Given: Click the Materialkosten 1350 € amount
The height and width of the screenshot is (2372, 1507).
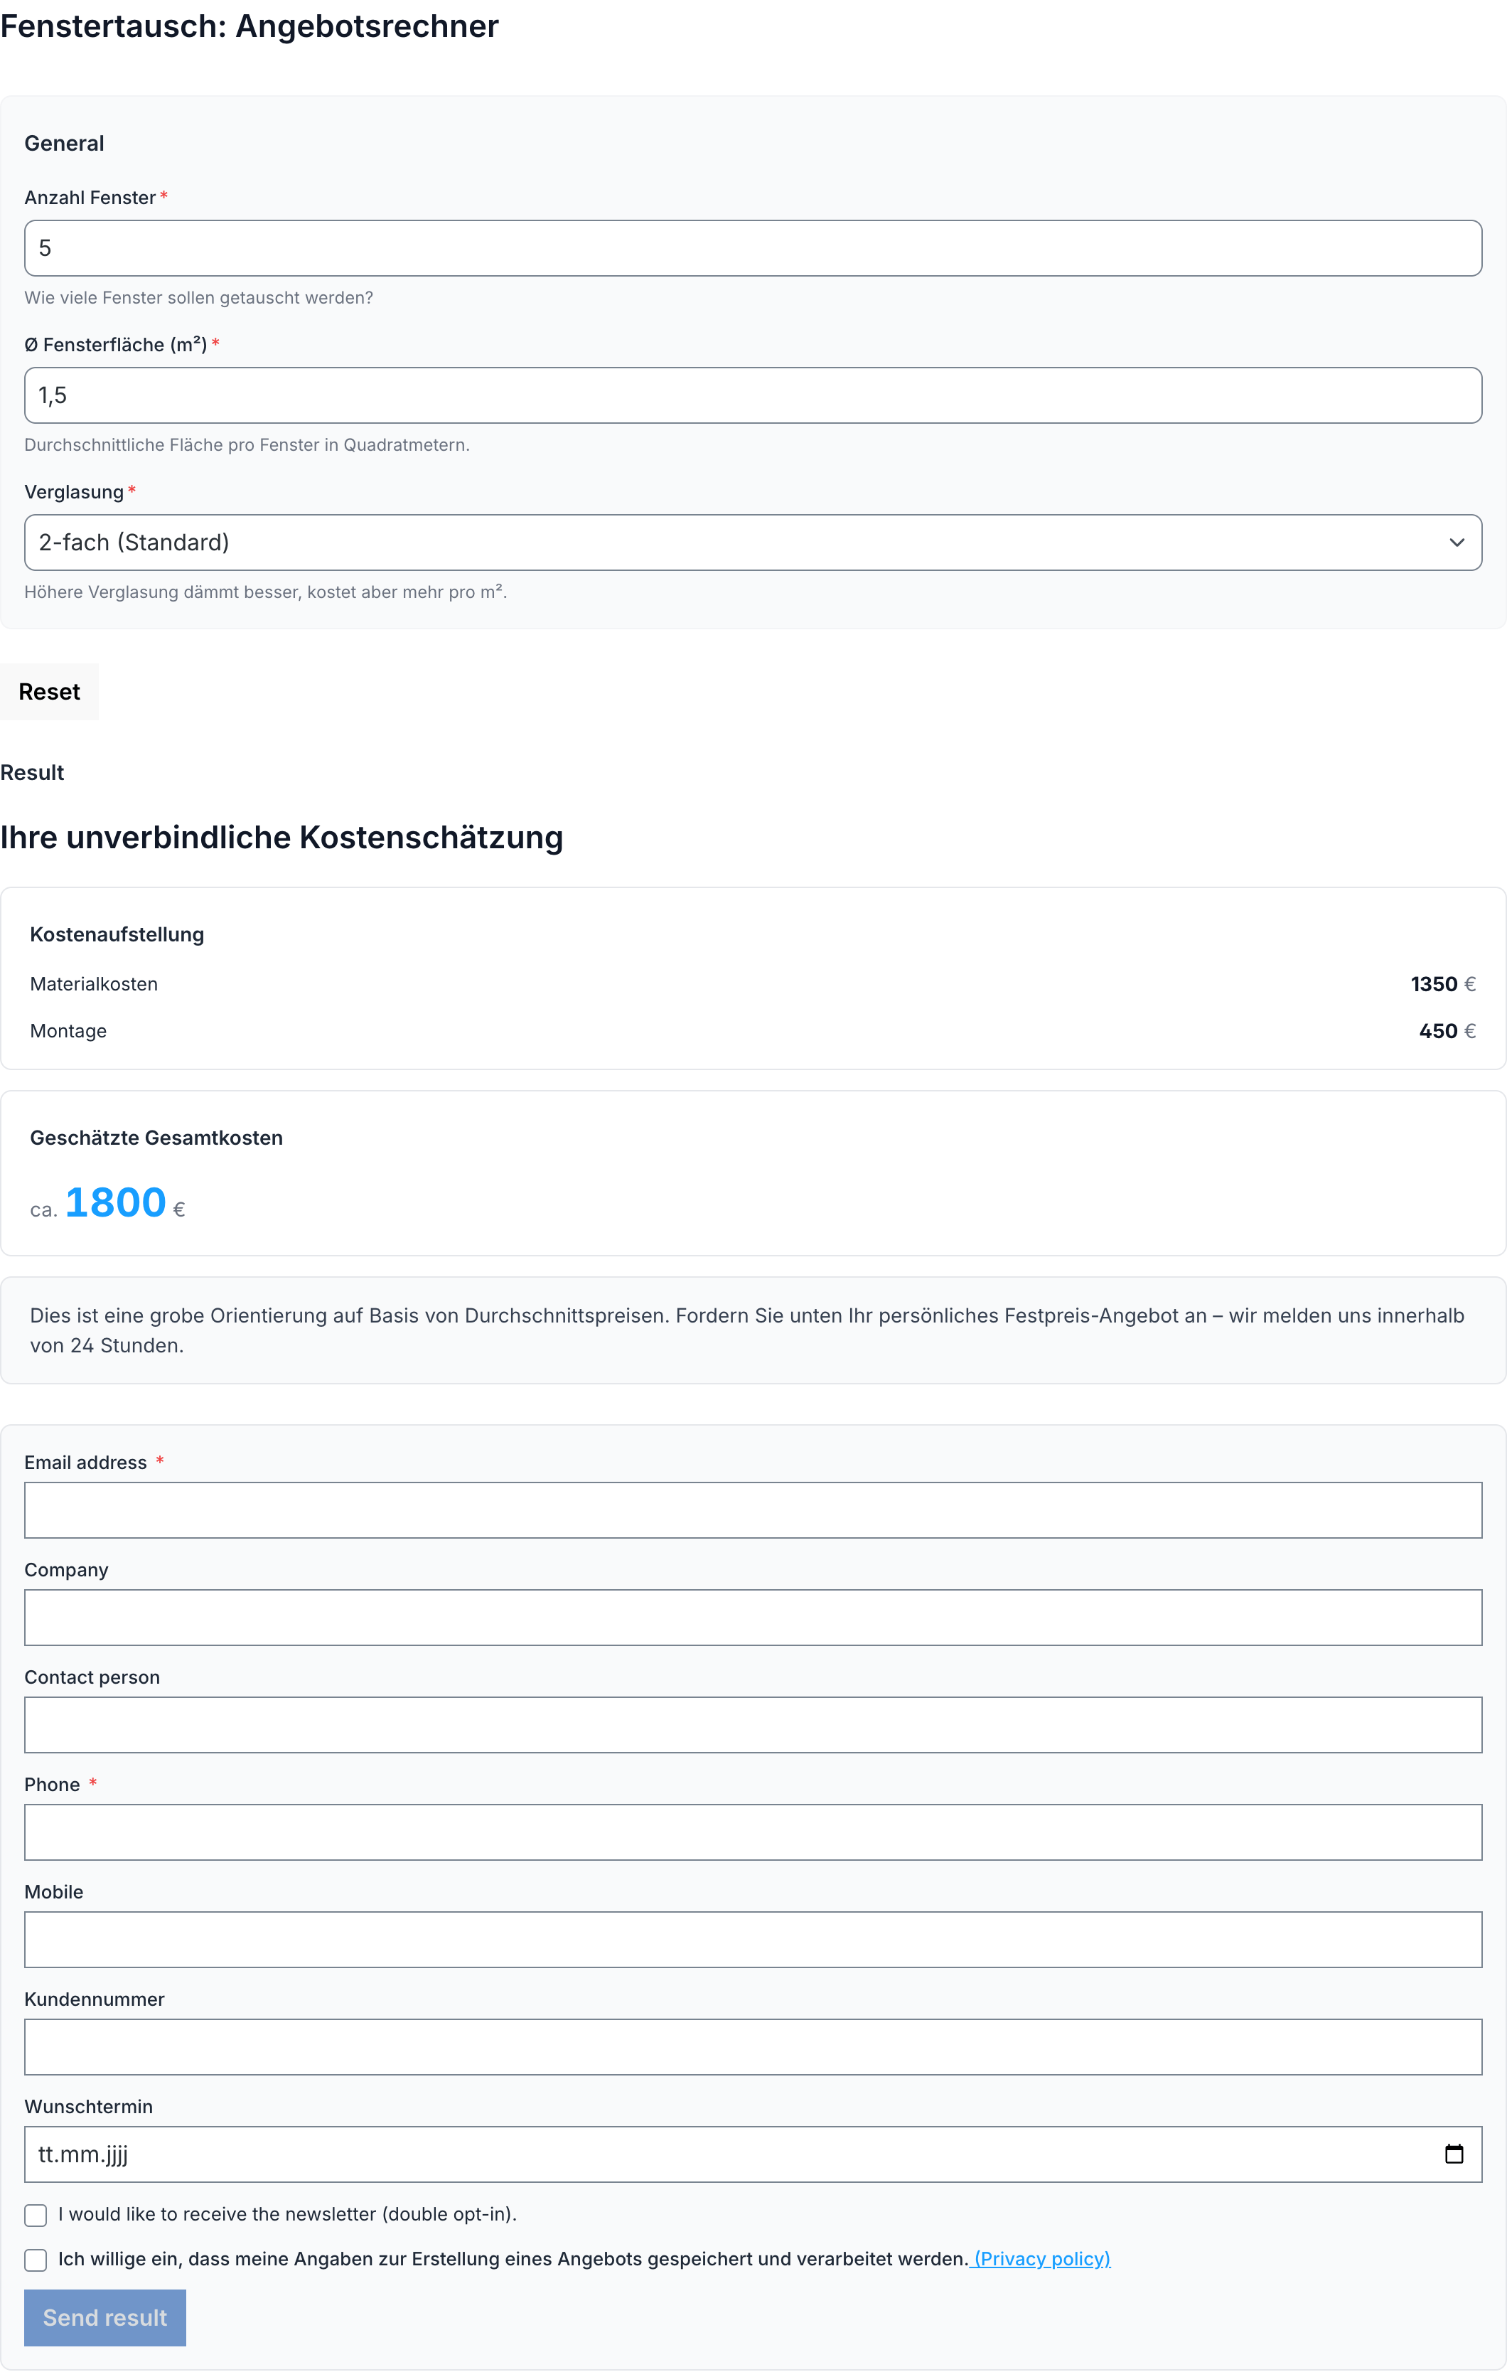Looking at the screenshot, I should coord(1442,984).
